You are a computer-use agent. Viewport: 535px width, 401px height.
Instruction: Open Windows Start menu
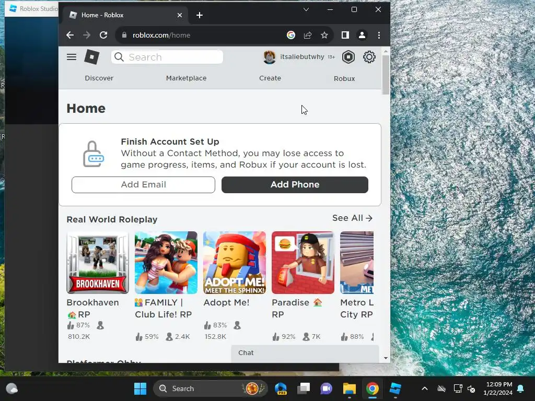pos(140,388)
